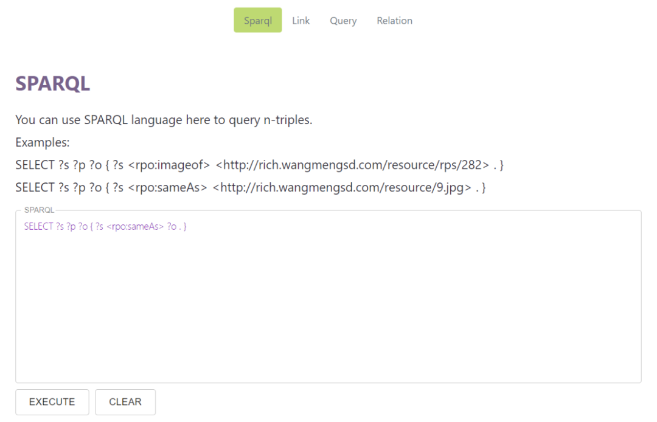Select the Relation tab
This screenshot has width=657, height=422.
[x=394, y=21]
